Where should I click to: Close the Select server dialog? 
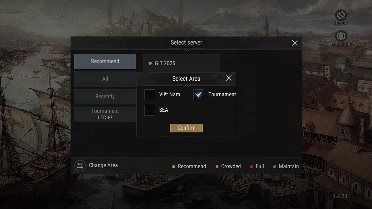tap(295, 43)
